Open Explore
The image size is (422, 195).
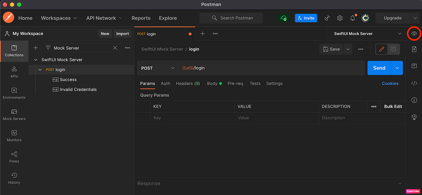(x=168, y=18)
